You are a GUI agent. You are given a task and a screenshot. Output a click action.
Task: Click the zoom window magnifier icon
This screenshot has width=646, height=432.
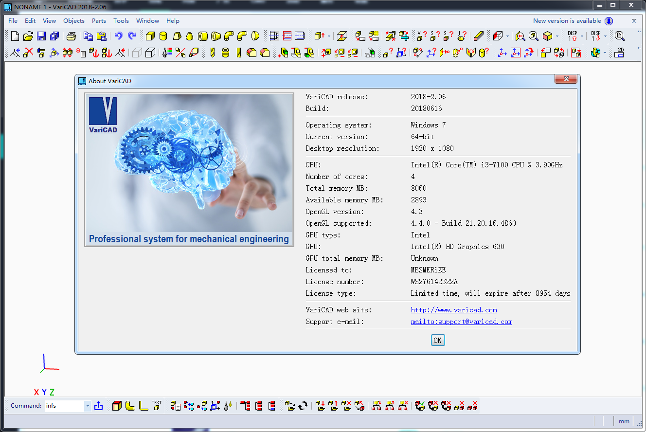pyautogui.click(x=534, y=36)
